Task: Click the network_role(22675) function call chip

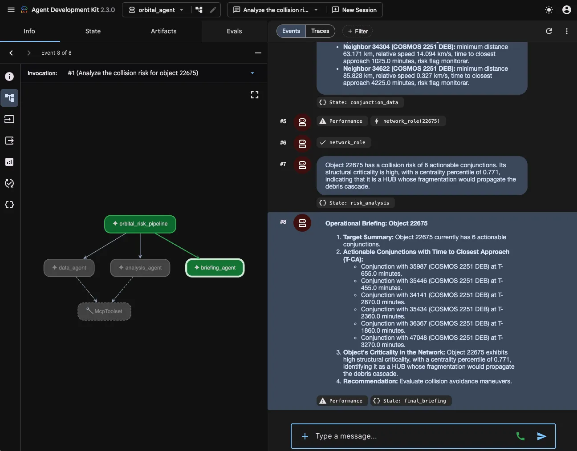Action: coord(408,121)
